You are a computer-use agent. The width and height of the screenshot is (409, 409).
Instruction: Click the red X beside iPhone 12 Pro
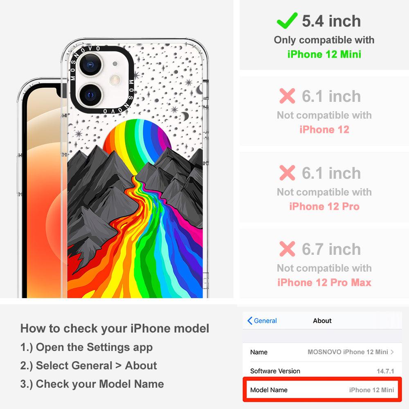click(287, 173)
